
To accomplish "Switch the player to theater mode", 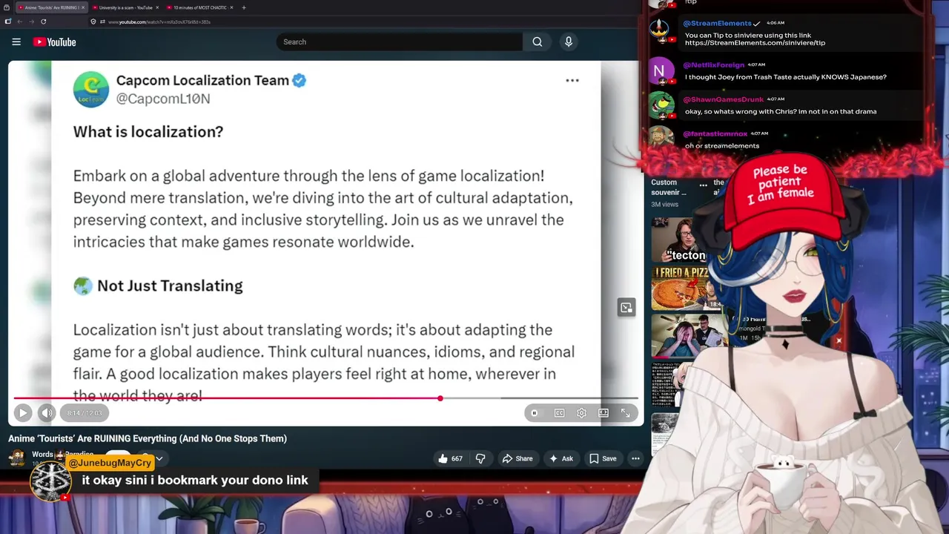I will pos(604,413).
